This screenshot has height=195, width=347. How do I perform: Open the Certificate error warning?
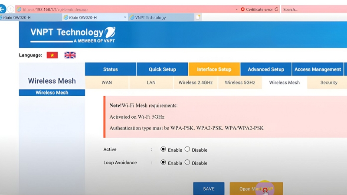pos(257,10)
